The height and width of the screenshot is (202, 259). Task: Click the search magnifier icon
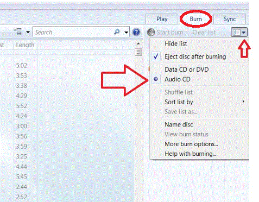point(117,32)
